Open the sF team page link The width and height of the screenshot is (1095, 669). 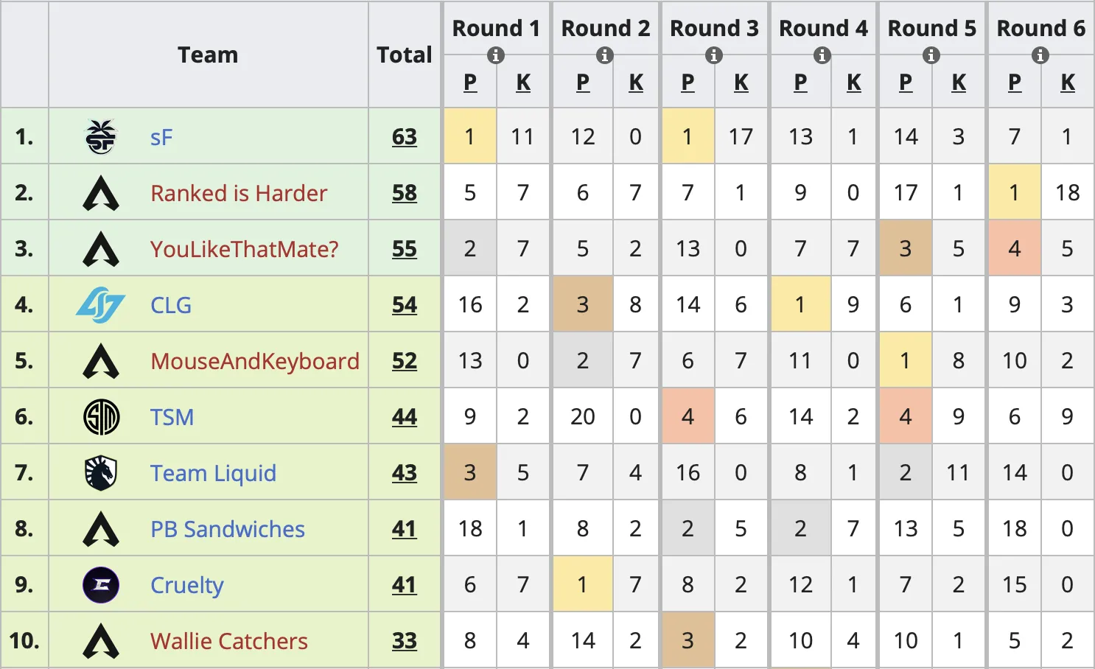click(x=161, y=138)
